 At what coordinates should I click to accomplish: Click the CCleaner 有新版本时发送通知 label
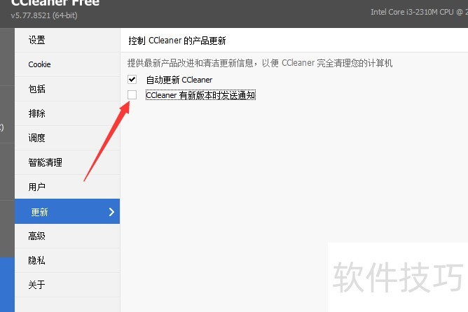click(200, 95)
